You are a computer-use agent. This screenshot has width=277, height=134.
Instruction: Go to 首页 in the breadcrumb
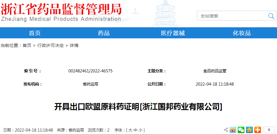[x=27, y=46]
